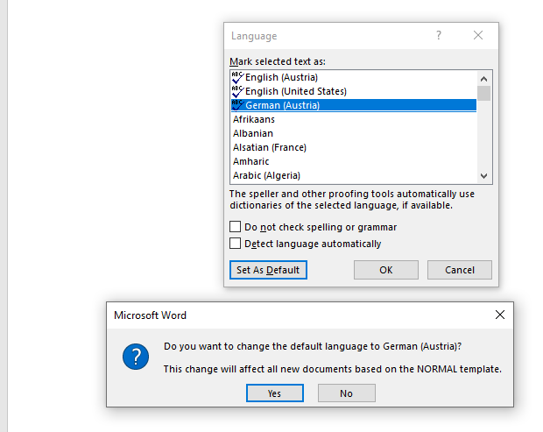This screenshot has width=543, height=432.
Task: Click OK in the Language dialog
Action: pos(386,270)
